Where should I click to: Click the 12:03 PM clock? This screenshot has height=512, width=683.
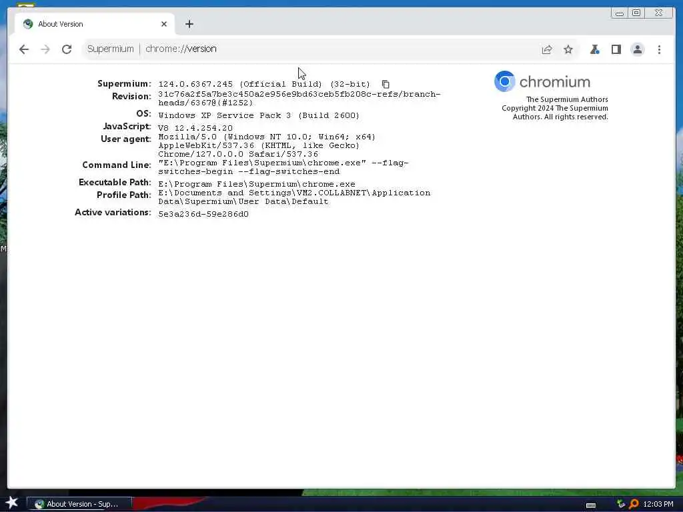[658, 504]
